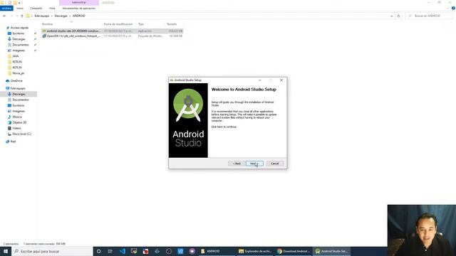Open Imágenes under Este equipo
456x256 pixels.
click(x=19, y=111)
